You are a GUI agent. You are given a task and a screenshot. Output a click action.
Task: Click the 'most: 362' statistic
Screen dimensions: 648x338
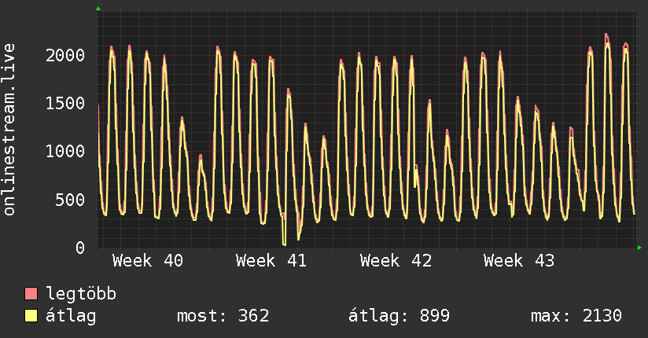(224, 316)
